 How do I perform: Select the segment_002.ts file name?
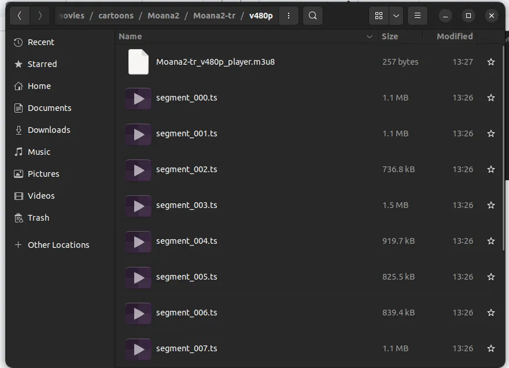(187, 170)
